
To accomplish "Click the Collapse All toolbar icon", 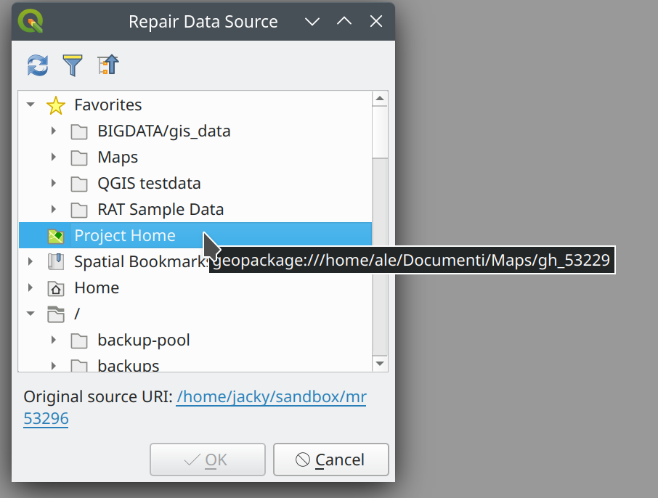I will click(x=107, y=65).
